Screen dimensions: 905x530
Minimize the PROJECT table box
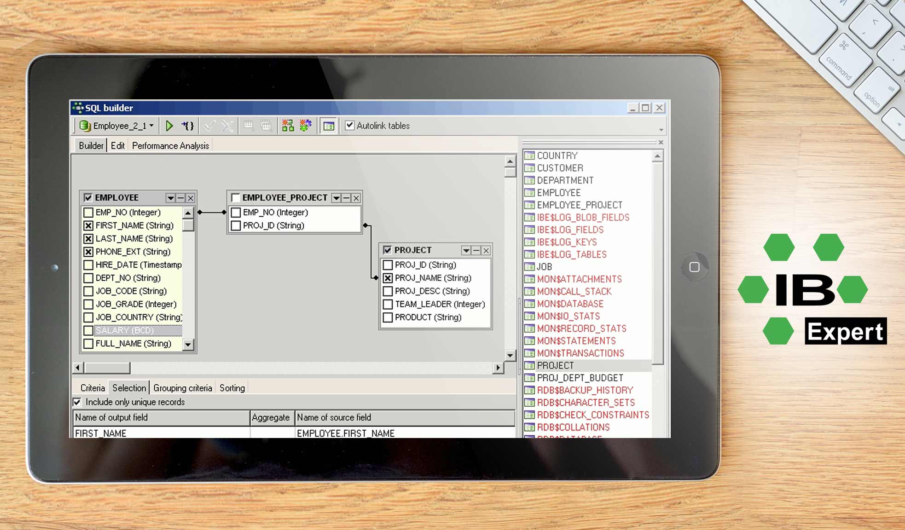click(x=476, y=250)
